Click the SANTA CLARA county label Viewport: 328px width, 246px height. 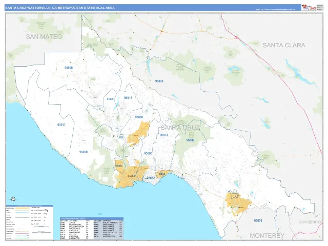tap(283, 45)
